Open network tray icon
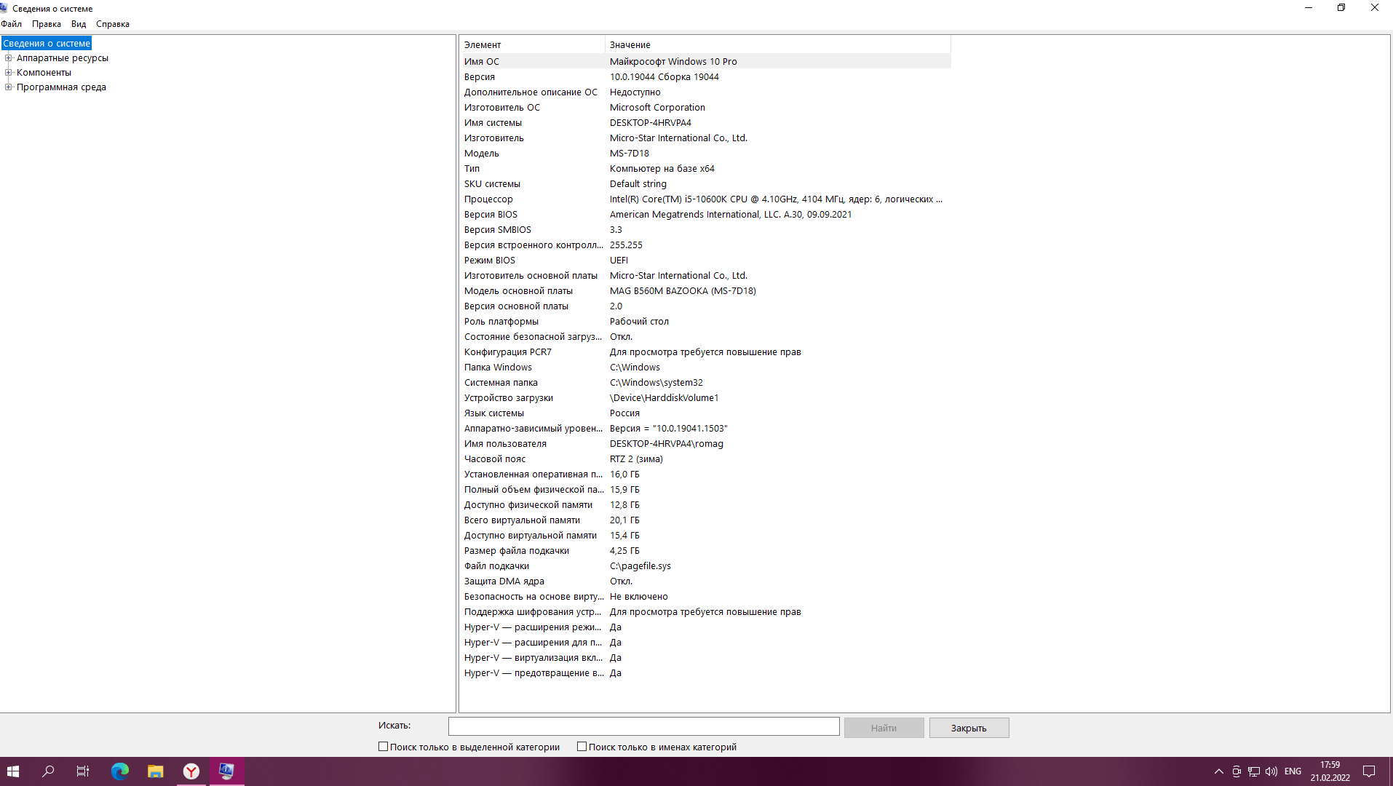This screenshot has width=1393, height=786. point(1253,771)
